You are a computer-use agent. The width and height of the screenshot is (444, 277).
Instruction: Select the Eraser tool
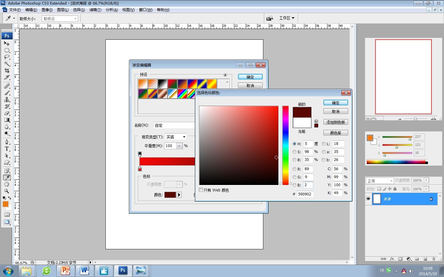[7, 113]
